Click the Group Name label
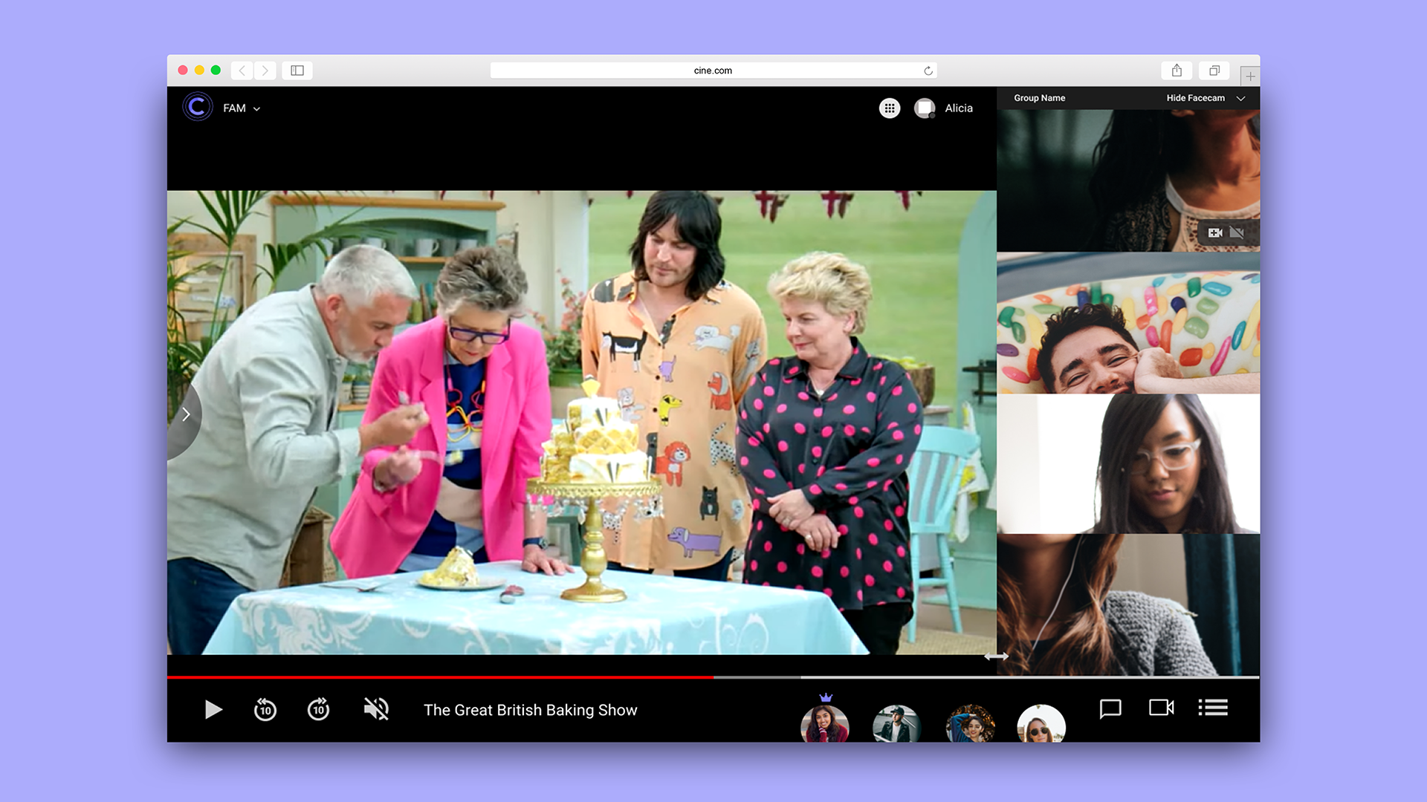 tap(1039, 98)
